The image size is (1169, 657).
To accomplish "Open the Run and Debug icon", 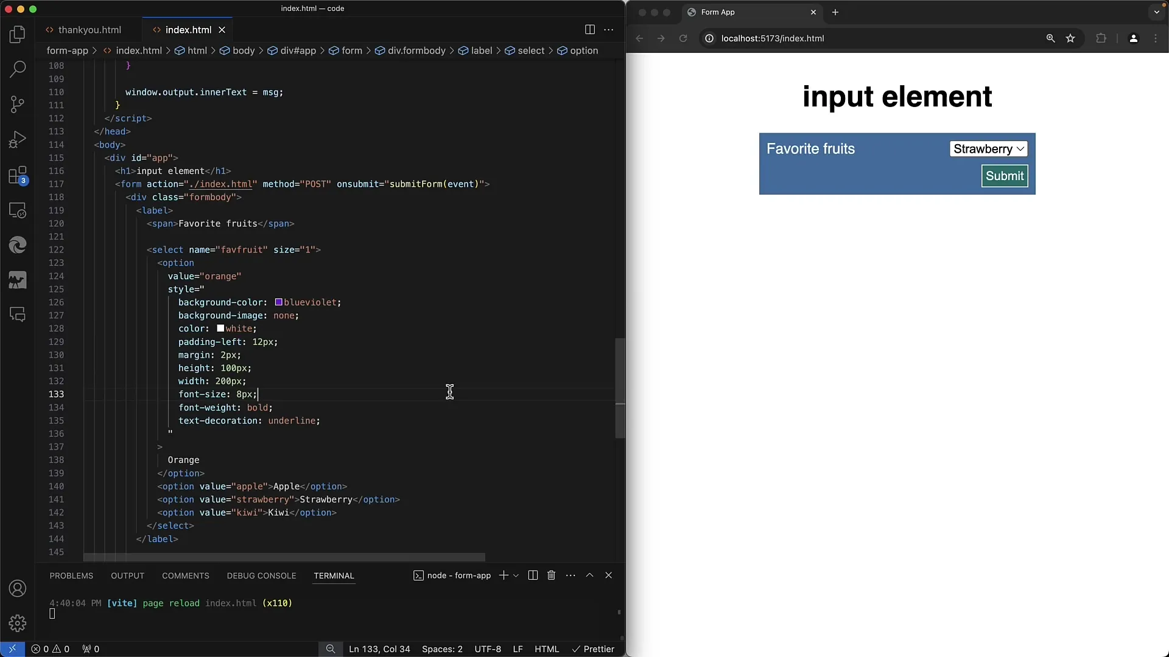I will click(18, 139).
